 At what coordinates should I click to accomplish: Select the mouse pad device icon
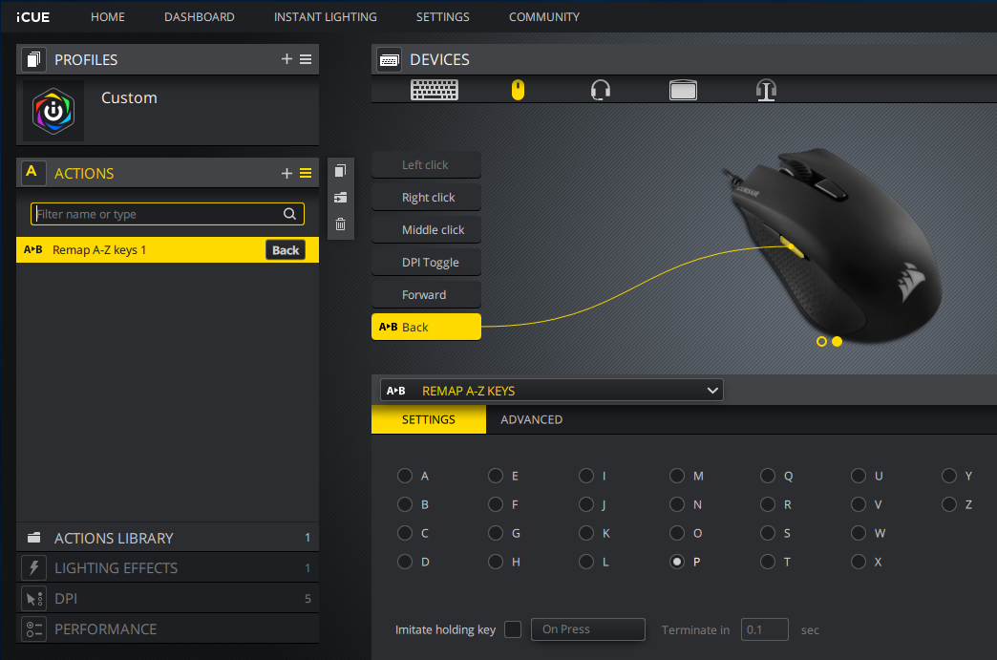(x=683, y=91)
